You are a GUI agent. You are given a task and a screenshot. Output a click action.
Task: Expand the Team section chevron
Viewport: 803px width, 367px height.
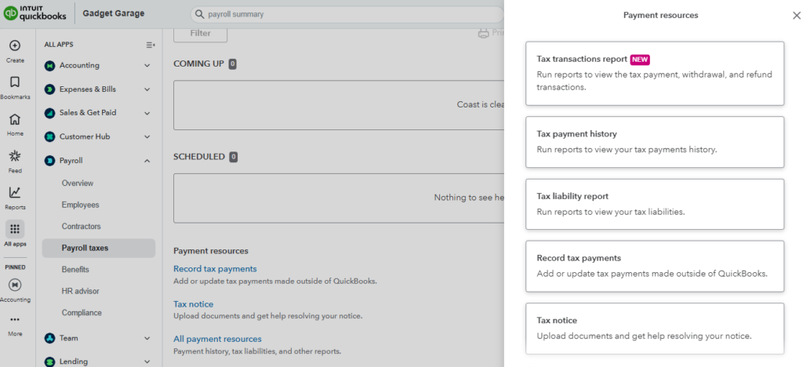(x=147, y=338)
